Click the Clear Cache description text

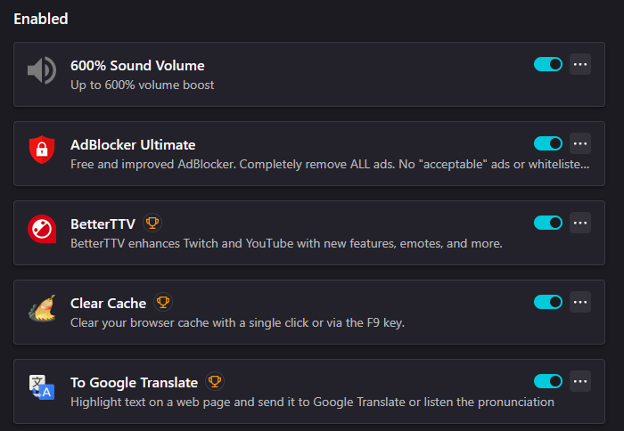pyautogui.click(x=237, y=322)
